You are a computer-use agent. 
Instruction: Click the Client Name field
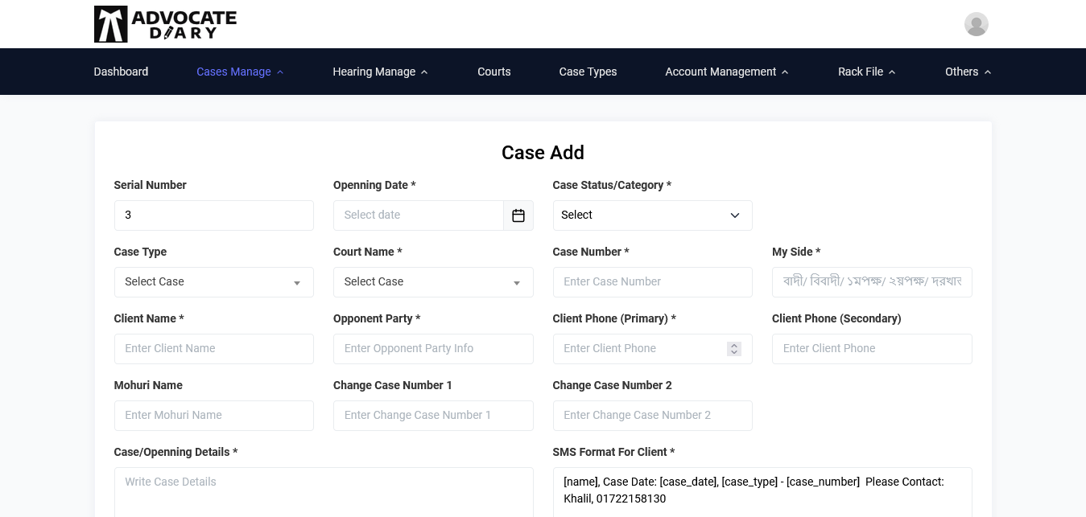(213, 349)
